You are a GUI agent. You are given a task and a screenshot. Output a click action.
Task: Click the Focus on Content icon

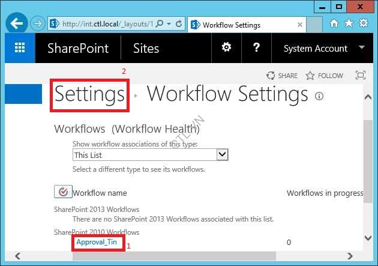361,76
